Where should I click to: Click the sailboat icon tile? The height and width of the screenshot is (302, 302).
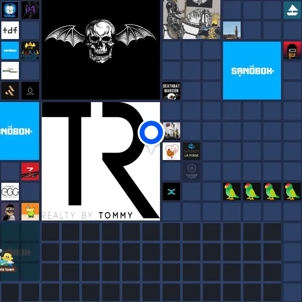[292, 10]
